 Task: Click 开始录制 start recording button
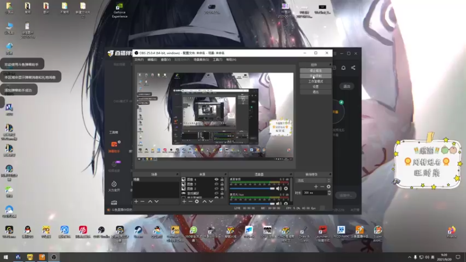[x=315, y=76]
